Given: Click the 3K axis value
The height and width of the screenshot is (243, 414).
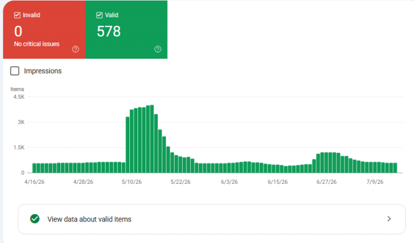Looking at the screenshot, I should pyautogui.click(x=21, y=122).
